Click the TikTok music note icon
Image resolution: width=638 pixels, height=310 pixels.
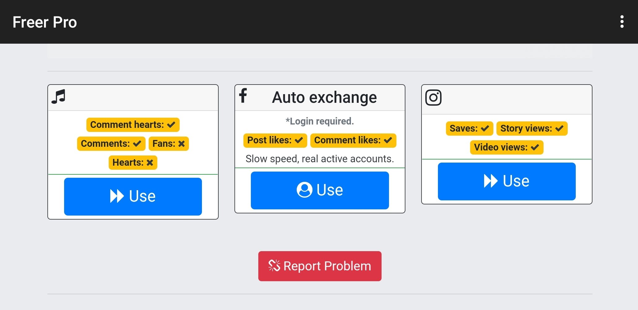(x=59, y=97)
